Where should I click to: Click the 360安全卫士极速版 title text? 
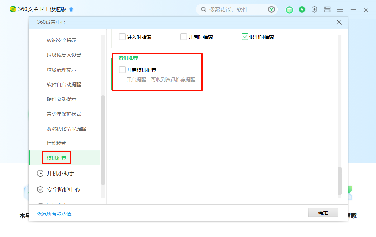pyautogui.click(x=42, y=9)
